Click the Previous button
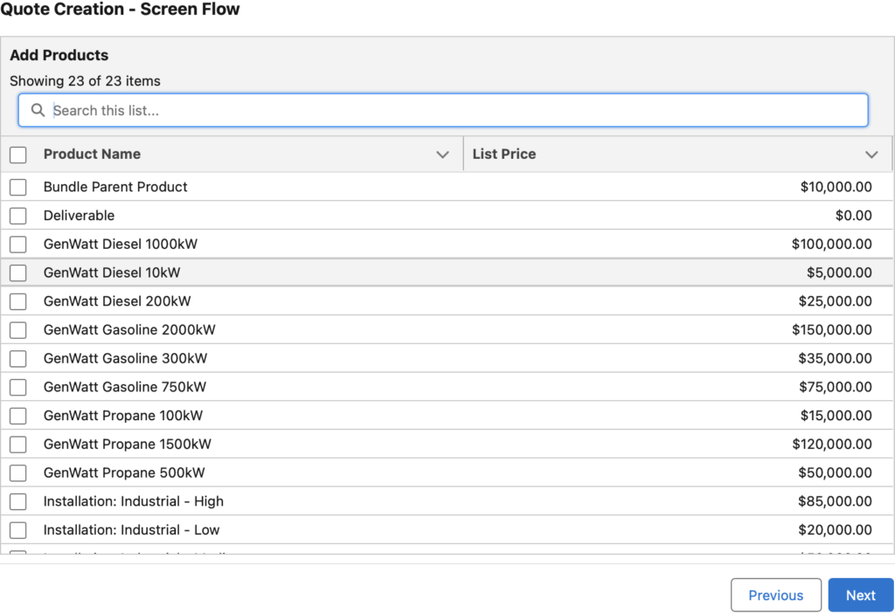 [775, 595]
